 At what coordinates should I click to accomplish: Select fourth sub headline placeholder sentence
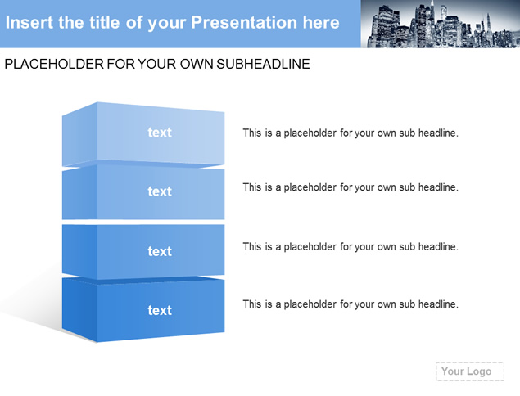coord(350,304)
